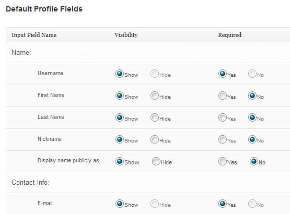The image size is (290, 214).
Task: Select Show radio for E-mail field
Action: [x=120, y=204]
